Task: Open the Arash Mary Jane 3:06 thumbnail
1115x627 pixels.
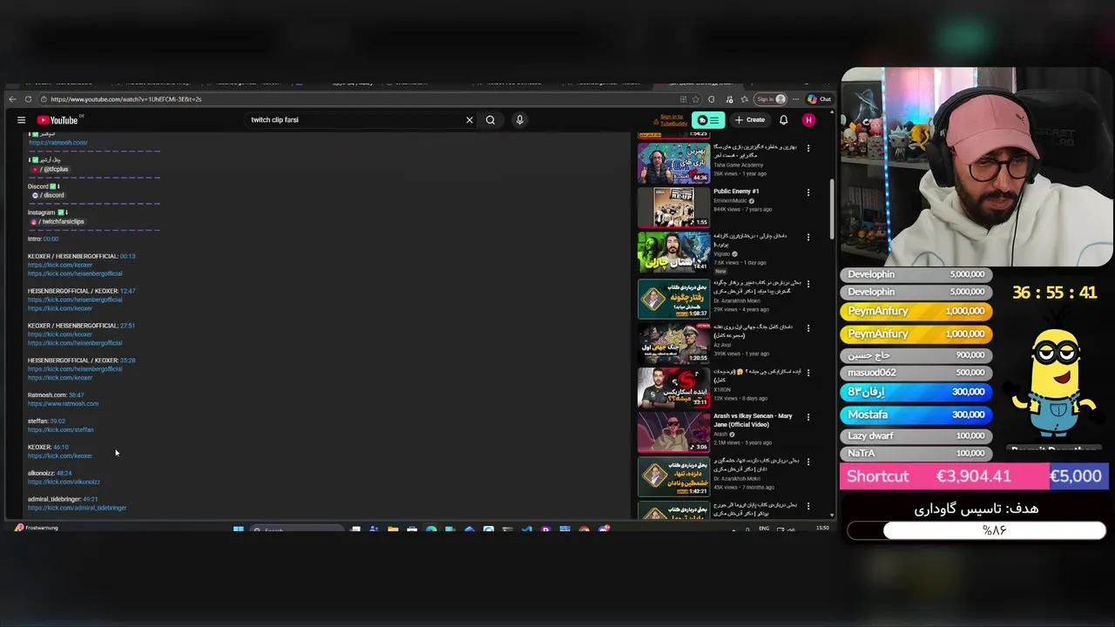Action: 673,433
